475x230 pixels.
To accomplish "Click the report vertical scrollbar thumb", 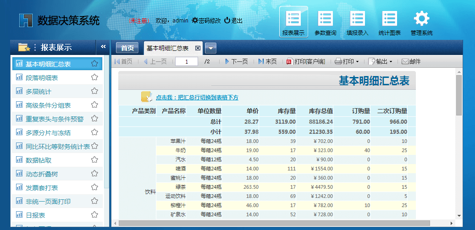I will (x=459, y=95).
